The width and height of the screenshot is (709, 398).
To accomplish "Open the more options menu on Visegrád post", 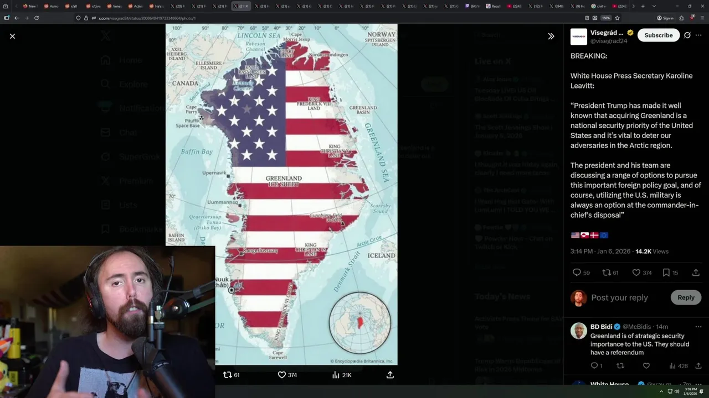I will point(698,35).
